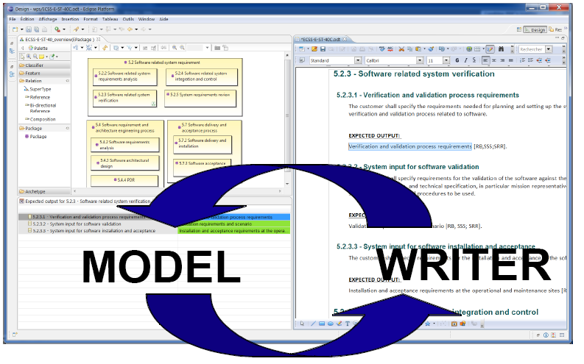This screenshot has height=364, width=584.
Task: Click the decrease indent icon
Action: (x=539, y=60)
